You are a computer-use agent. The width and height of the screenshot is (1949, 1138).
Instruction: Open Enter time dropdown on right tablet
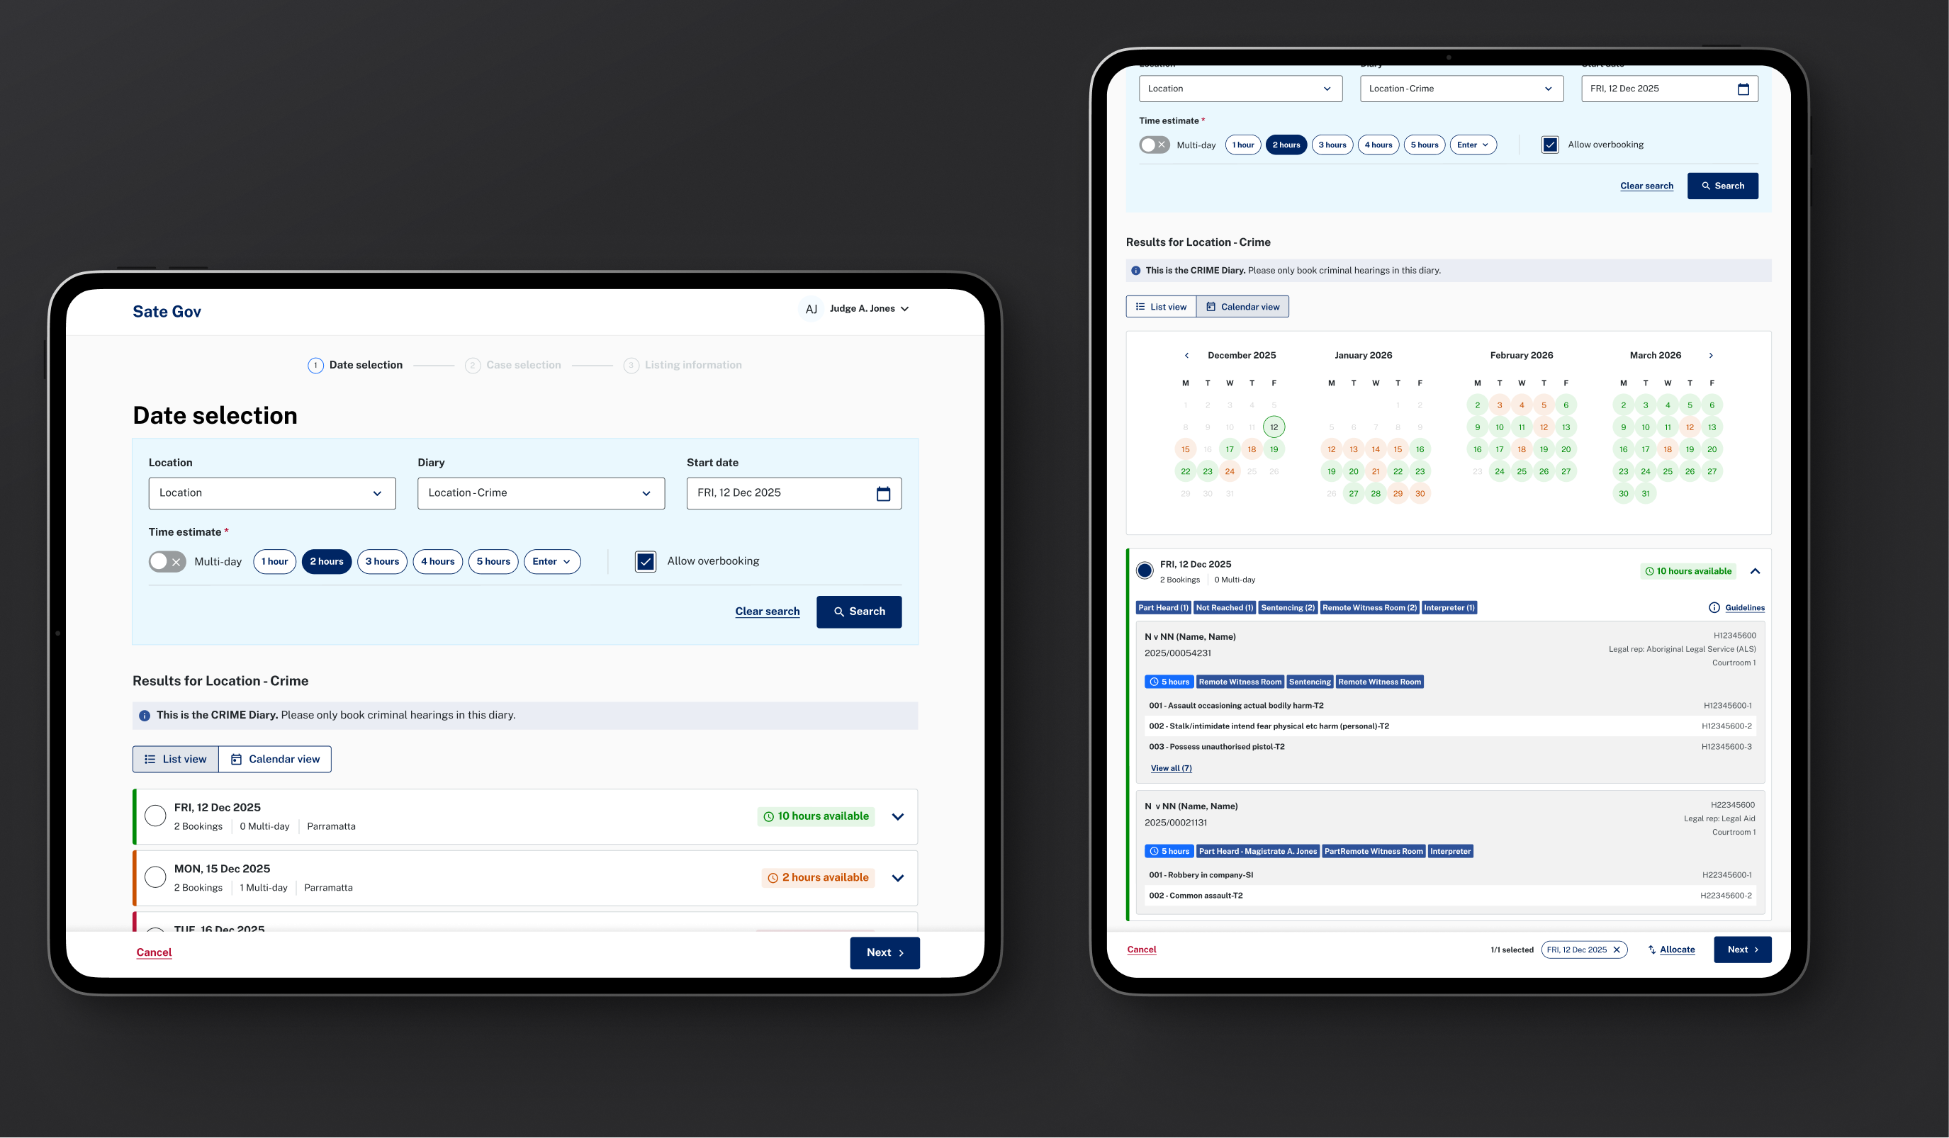tap(1473, 145)
